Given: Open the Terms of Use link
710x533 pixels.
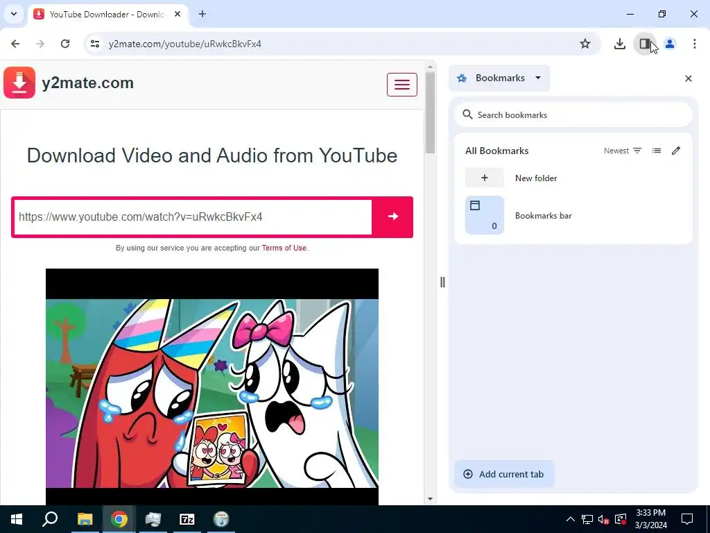Looking at the screenshot, I should click(x=284, y=248).
